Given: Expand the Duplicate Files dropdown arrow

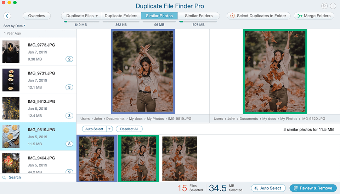Looking at the screenshot, I should [x=97, y=16].
